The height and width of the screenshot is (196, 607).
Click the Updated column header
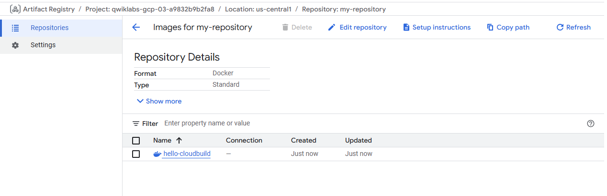[358, 141]
